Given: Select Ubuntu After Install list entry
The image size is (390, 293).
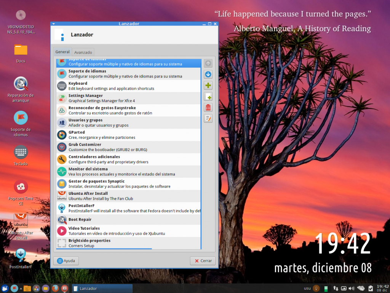Looking at the screenshot, I should [x=129, y=196].
